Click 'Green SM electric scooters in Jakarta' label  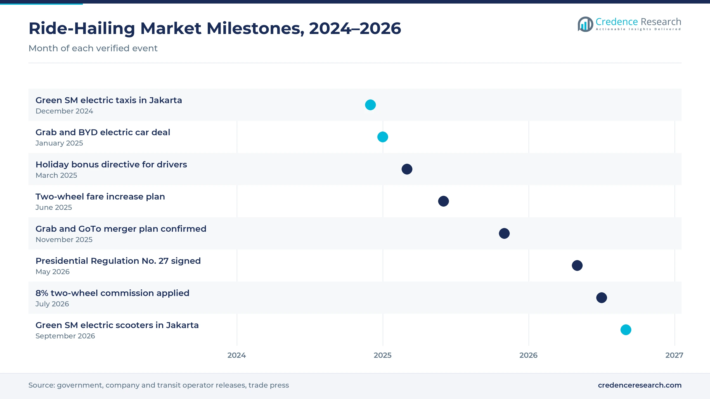coord(117,325)
